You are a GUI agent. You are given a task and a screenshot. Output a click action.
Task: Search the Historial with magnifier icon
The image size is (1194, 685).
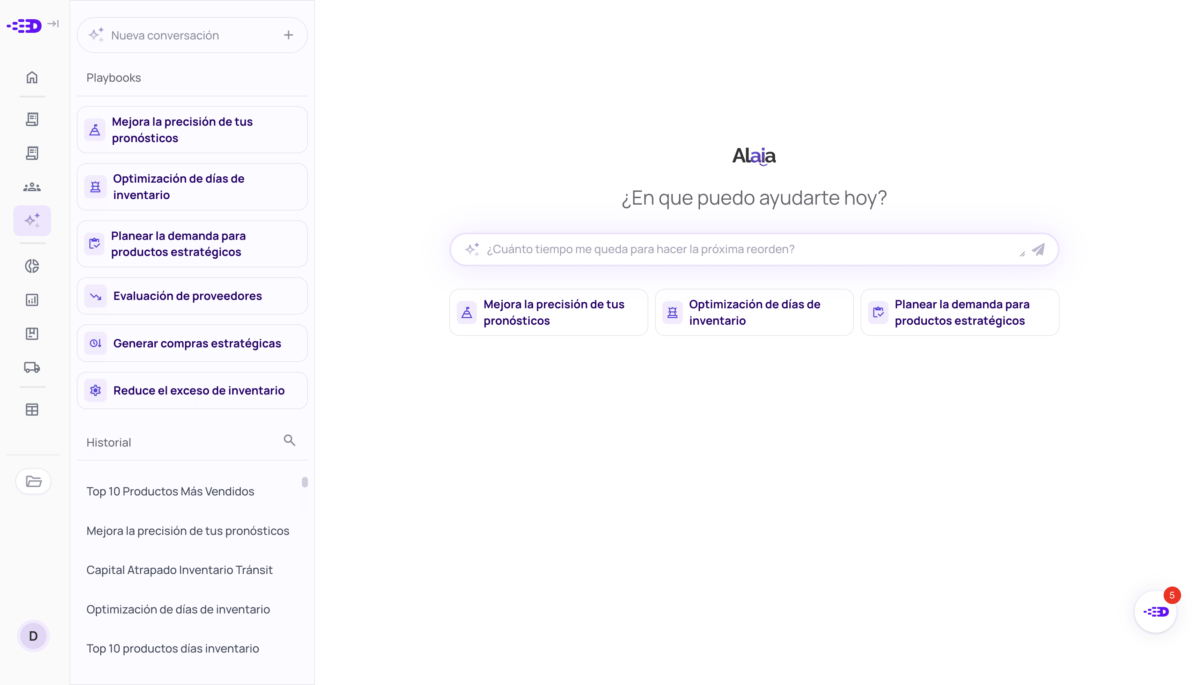(289, 440)
